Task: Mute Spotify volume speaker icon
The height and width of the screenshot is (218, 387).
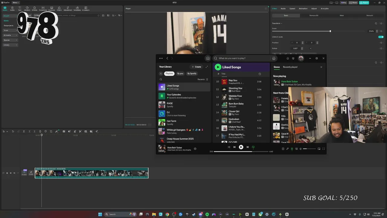Action: (301, 149)
